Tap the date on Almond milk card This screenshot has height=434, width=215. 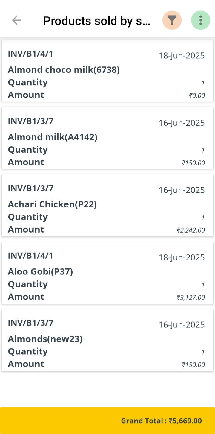[x=182, y=123]
